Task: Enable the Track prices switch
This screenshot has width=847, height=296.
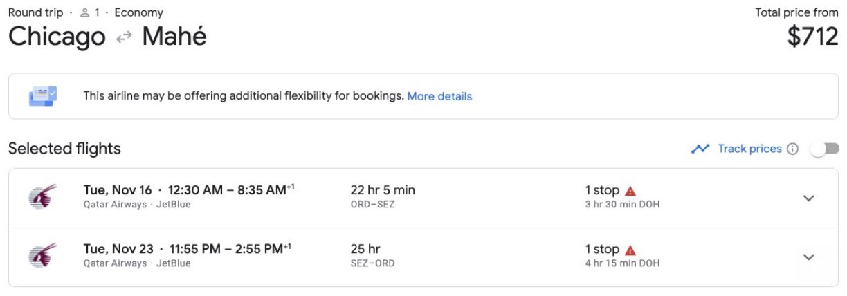Action: click(x=825, y=149)
